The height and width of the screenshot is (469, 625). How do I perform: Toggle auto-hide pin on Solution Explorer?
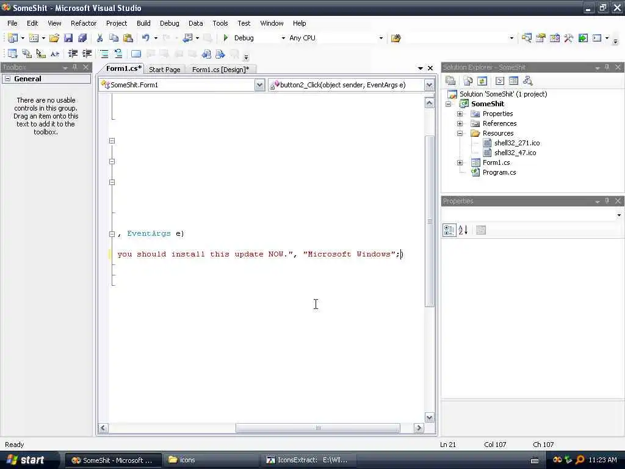607,67
